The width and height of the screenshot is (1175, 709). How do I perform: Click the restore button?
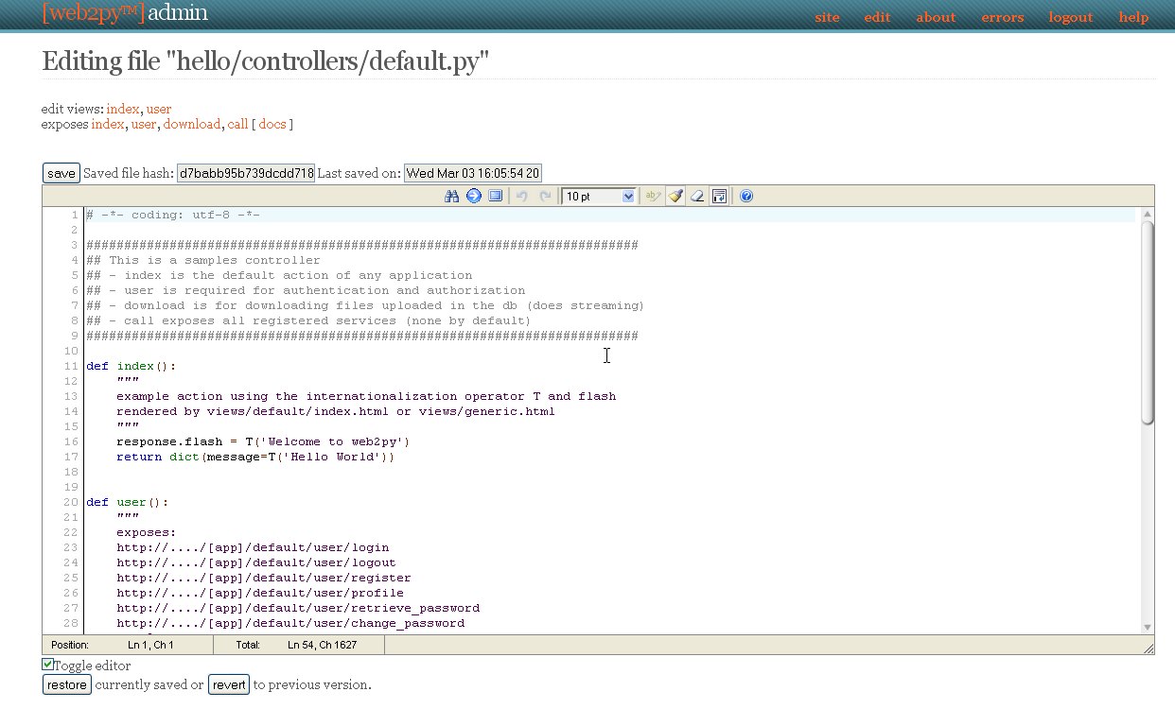click(67, 684)
